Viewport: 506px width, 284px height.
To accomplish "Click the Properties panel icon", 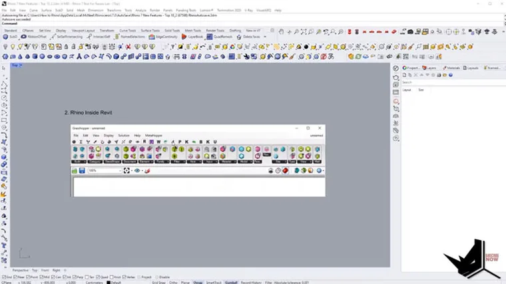I will point(404,68).
